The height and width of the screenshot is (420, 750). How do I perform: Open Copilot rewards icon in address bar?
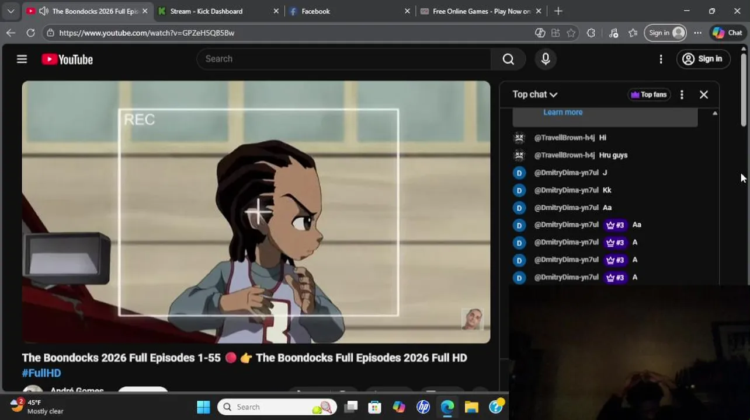(540, 33)
